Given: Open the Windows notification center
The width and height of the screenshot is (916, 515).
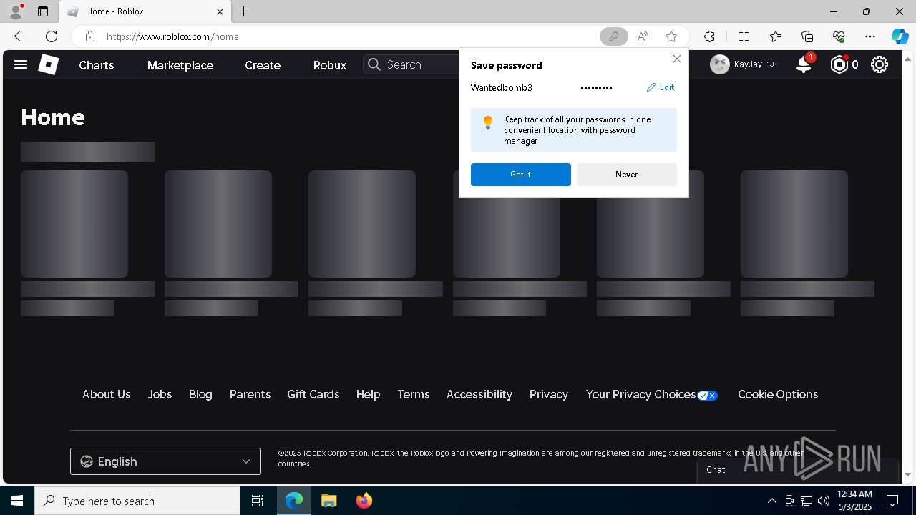Looking at the screenshot, I should coord(892,501).
